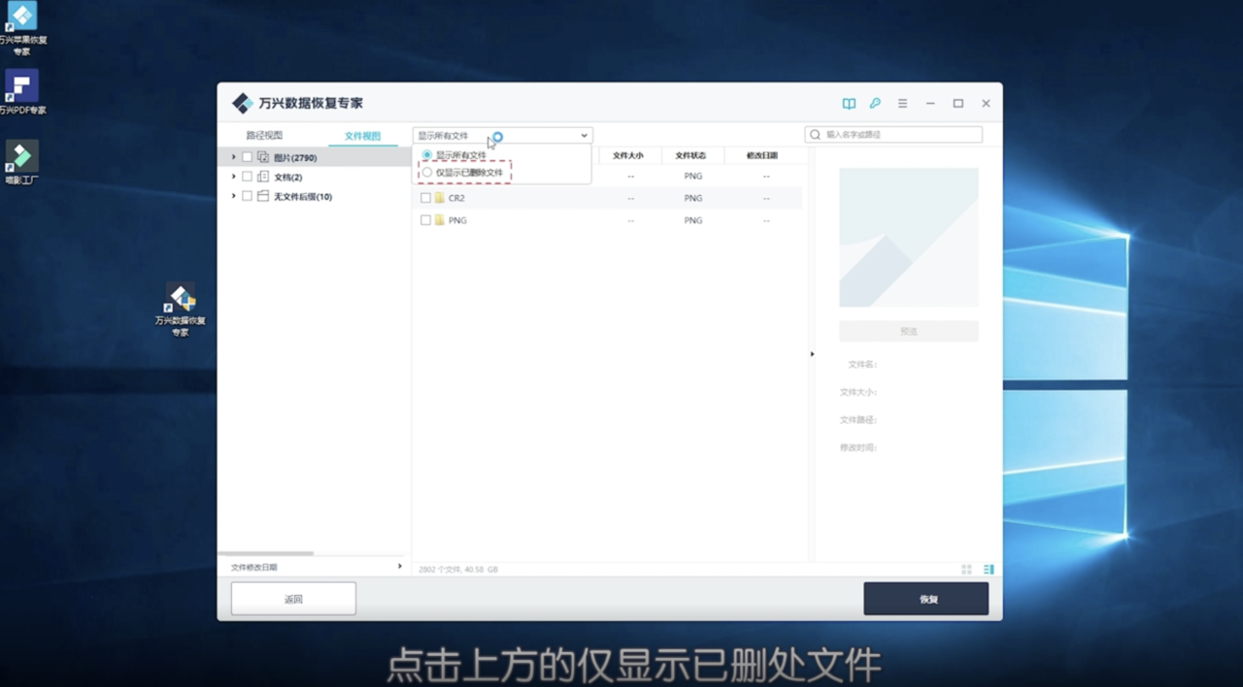Select the 仅显示已删除文件 radio option
This screenshot has height=687, width=1243.
point(426,172)
